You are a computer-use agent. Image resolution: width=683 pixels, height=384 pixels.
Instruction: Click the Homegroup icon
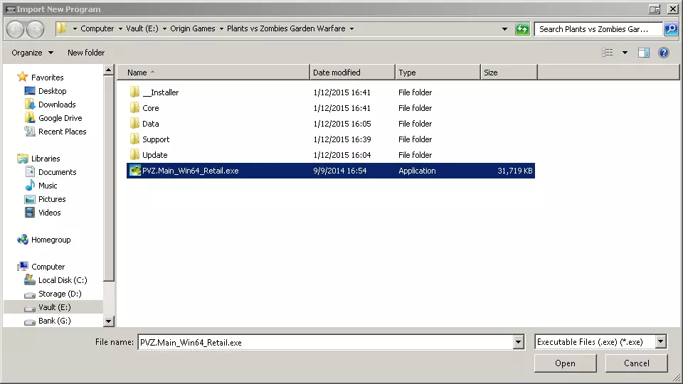pos(22,240)
